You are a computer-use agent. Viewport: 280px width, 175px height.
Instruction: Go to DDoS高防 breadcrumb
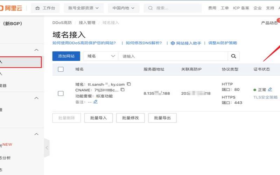coord(62,23)
